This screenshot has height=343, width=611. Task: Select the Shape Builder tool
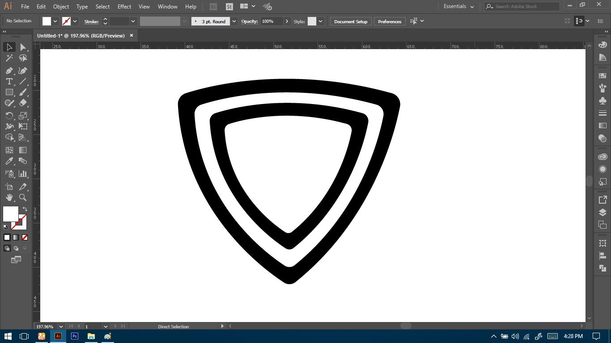pos(9,137)
